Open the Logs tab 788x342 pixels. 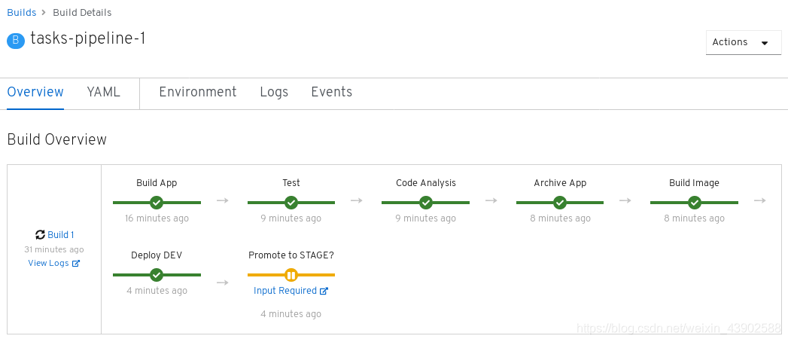pos(274,92)
